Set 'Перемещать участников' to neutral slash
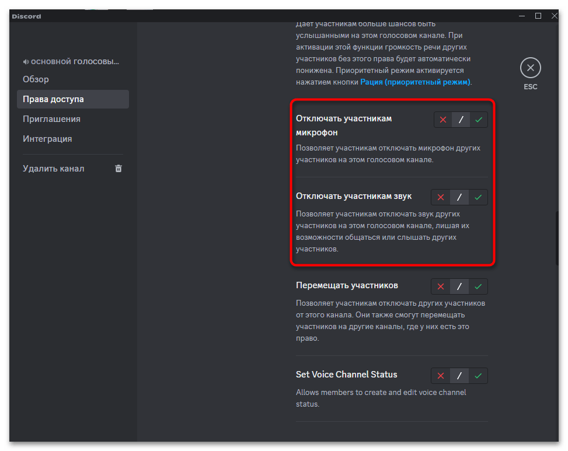 pyautogui.click(x=459, y=286)
